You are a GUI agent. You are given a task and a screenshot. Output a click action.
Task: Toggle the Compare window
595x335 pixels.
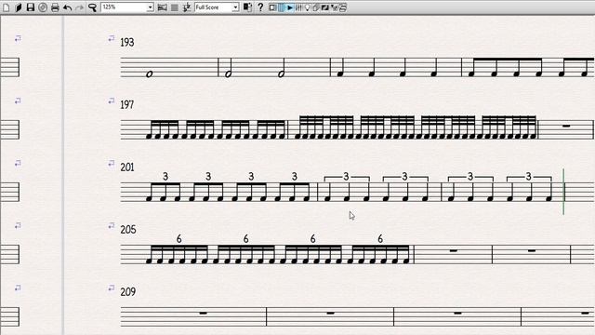coord(334,7)
